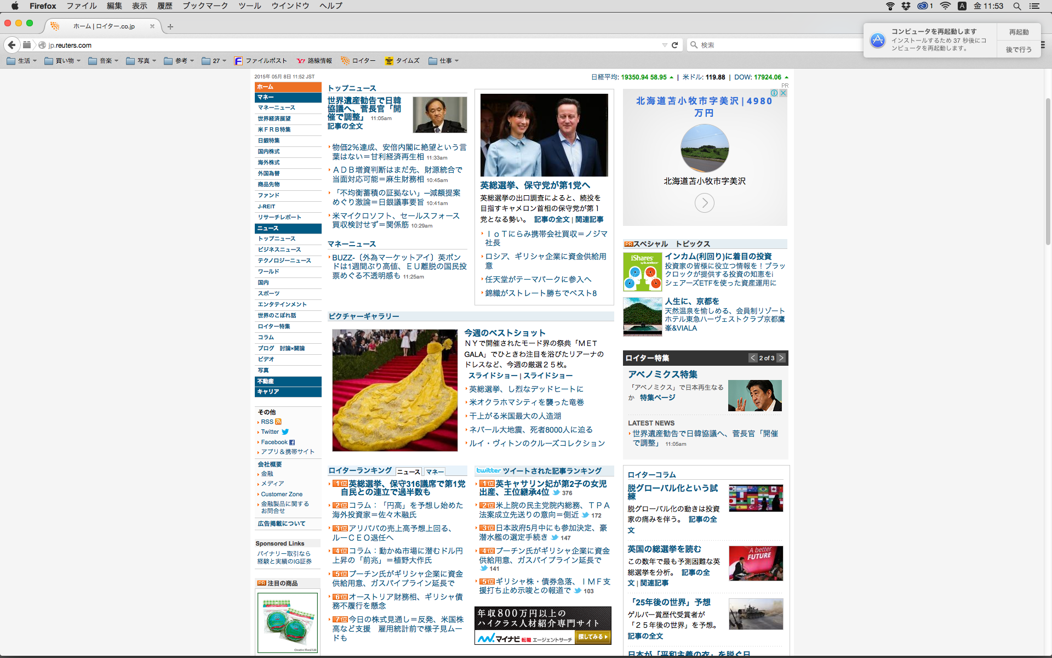Go to next ロイター特集 slide

pyautogui.click(x=781, y=358)
